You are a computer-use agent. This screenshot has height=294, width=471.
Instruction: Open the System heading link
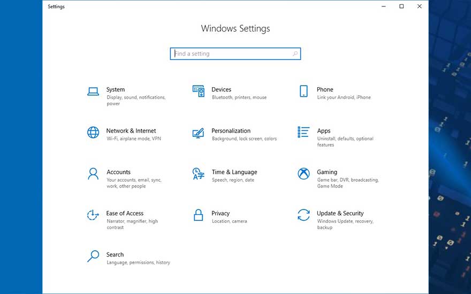point(116,89)
